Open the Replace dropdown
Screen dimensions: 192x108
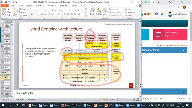tap(130, 12)
